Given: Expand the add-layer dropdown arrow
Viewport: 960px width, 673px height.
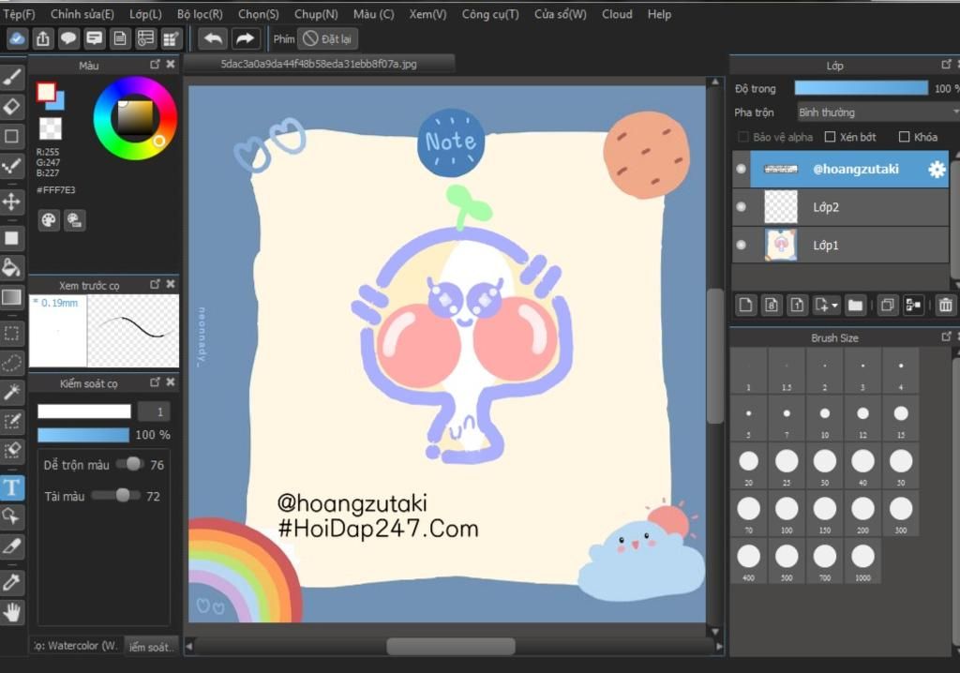Looking at the screenshot, I should click(x=835, y=305).
